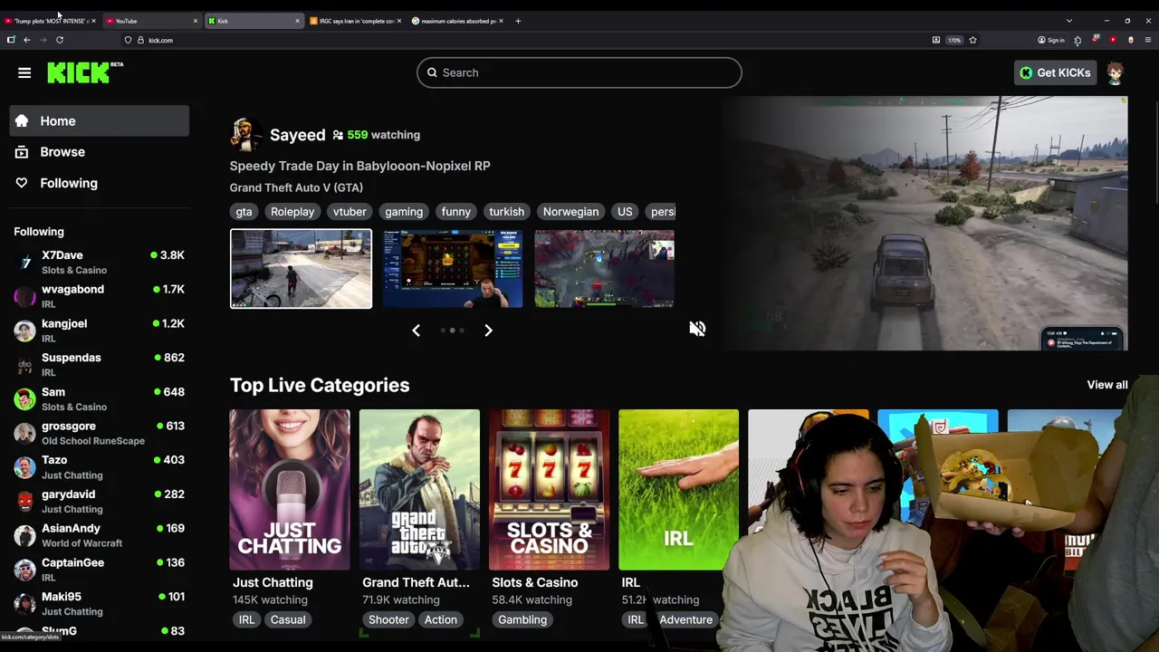Select the Norwegian tag

click(x=570, y=212)
